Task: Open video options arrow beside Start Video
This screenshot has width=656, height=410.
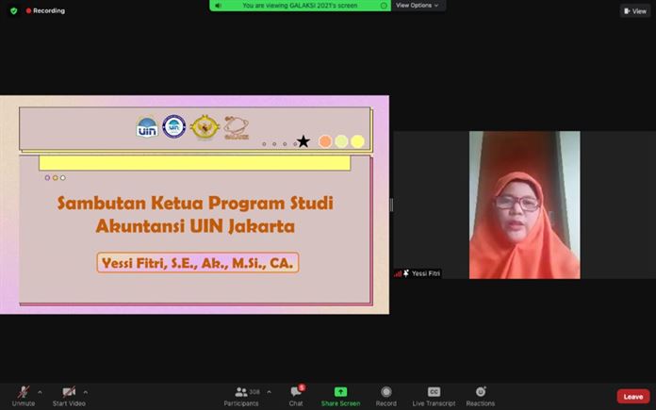Action: (86, 392)
